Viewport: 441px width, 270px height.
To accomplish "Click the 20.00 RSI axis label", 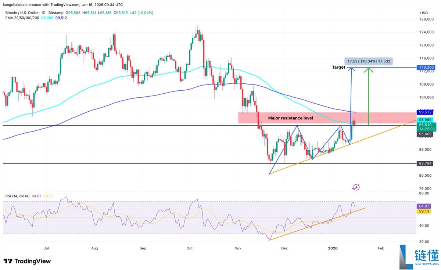I will 424,242.
